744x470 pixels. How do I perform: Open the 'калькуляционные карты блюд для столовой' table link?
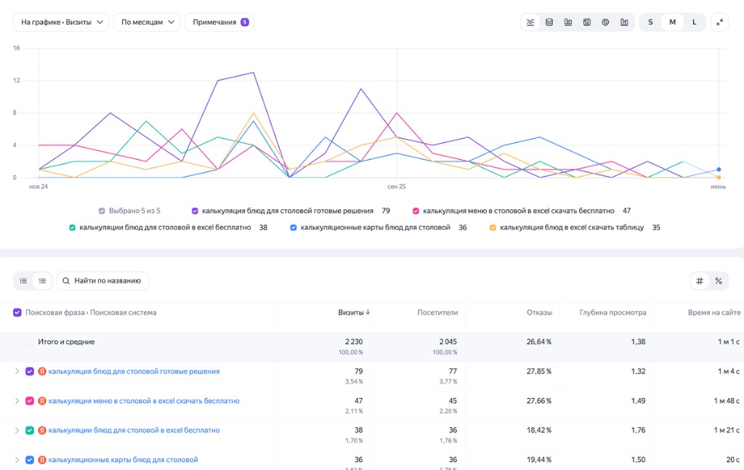click(x=123, y=460)
